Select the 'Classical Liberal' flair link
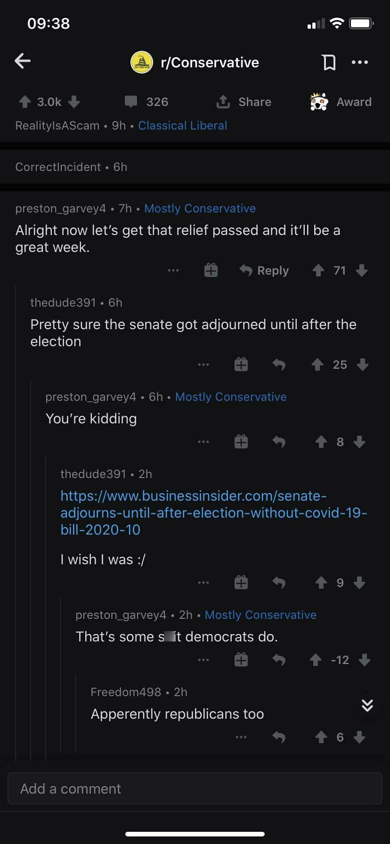This screenshot has height=844, width=390. pos(183,125)
